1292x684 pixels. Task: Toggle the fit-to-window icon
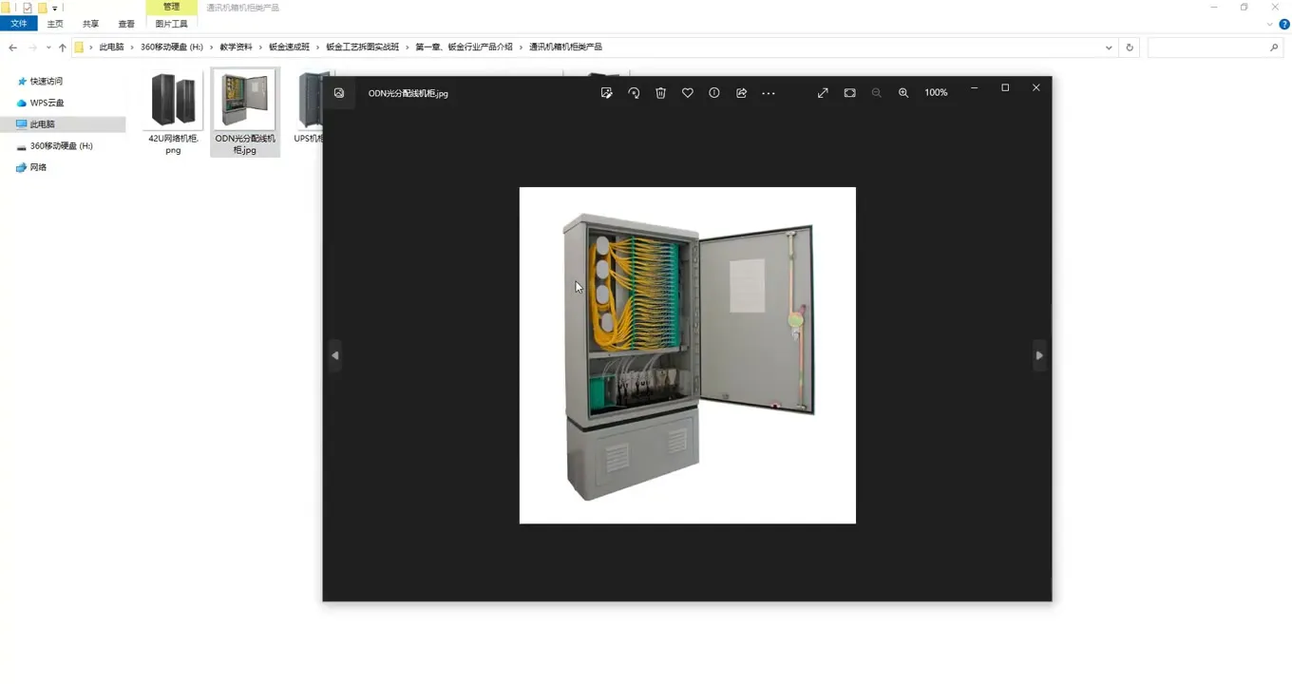point(849,93)
